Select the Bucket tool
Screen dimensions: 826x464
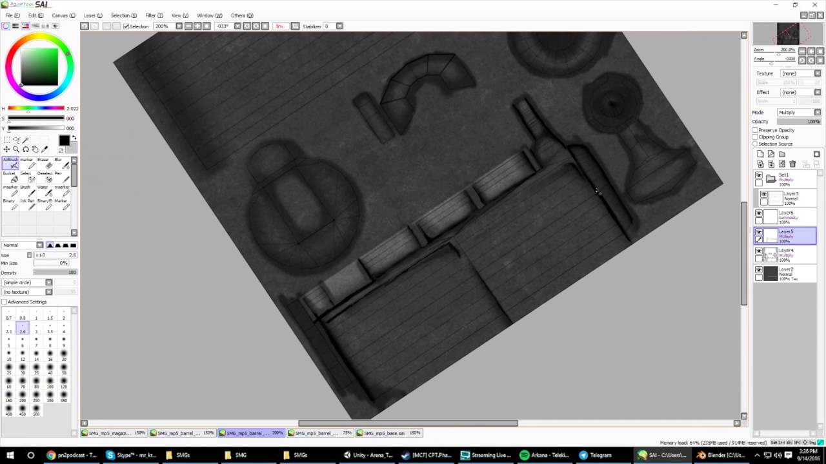10,177
